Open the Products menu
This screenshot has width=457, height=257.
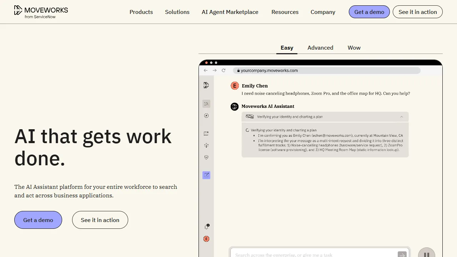pyautogui.click(x=141, y=12)
